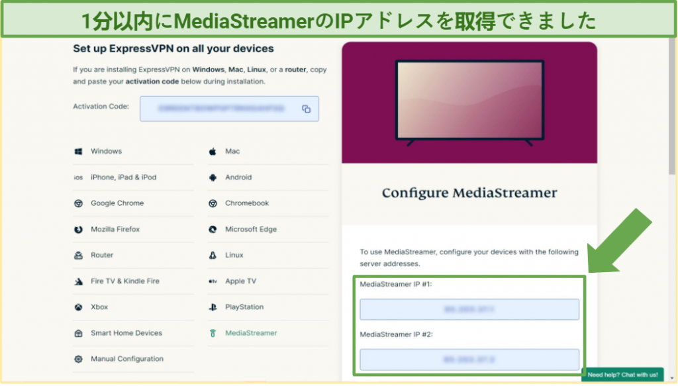
Task: Open Smart Home Devices setup
Action: coord(126,333)
